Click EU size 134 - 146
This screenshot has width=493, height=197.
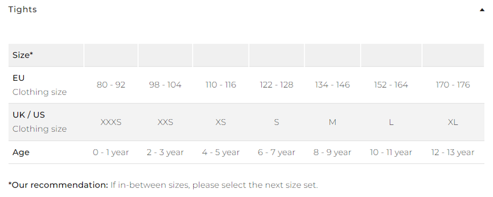tap(332, 85)
